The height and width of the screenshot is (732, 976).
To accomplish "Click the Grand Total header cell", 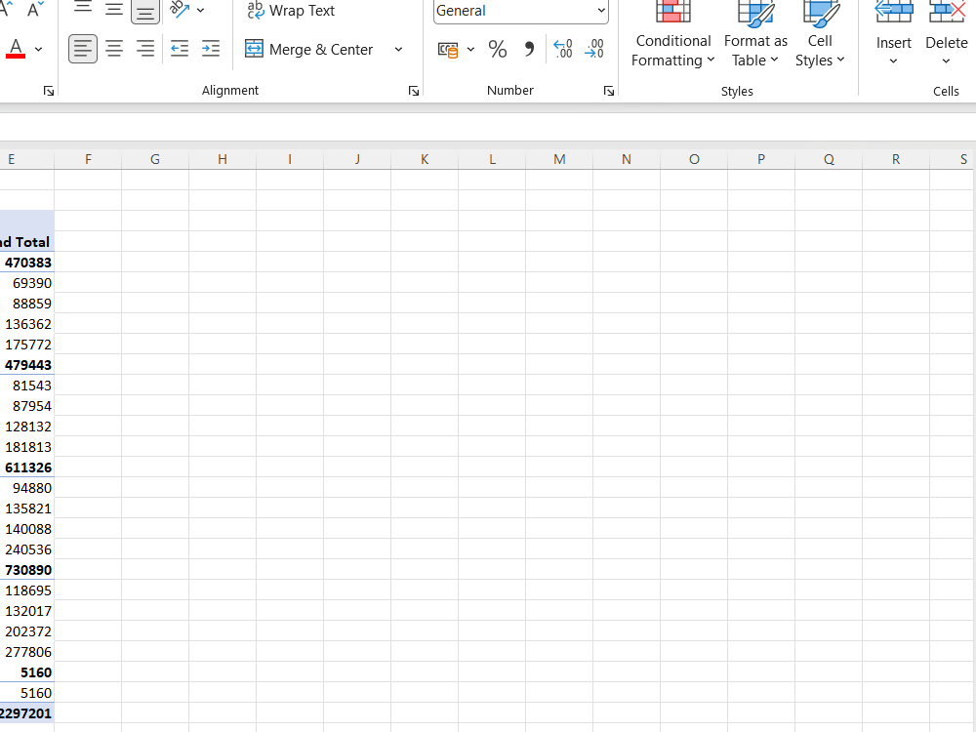I will point(26,242).
